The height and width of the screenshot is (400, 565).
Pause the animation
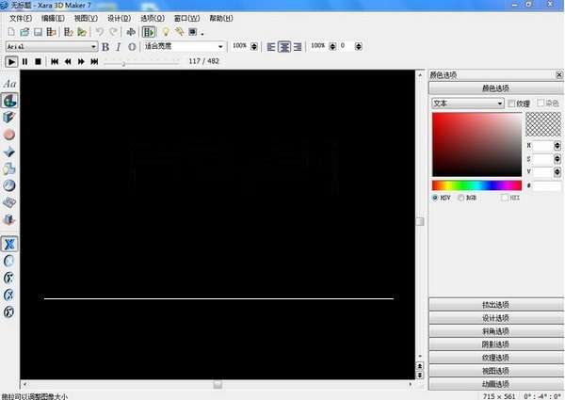(24, 61)
